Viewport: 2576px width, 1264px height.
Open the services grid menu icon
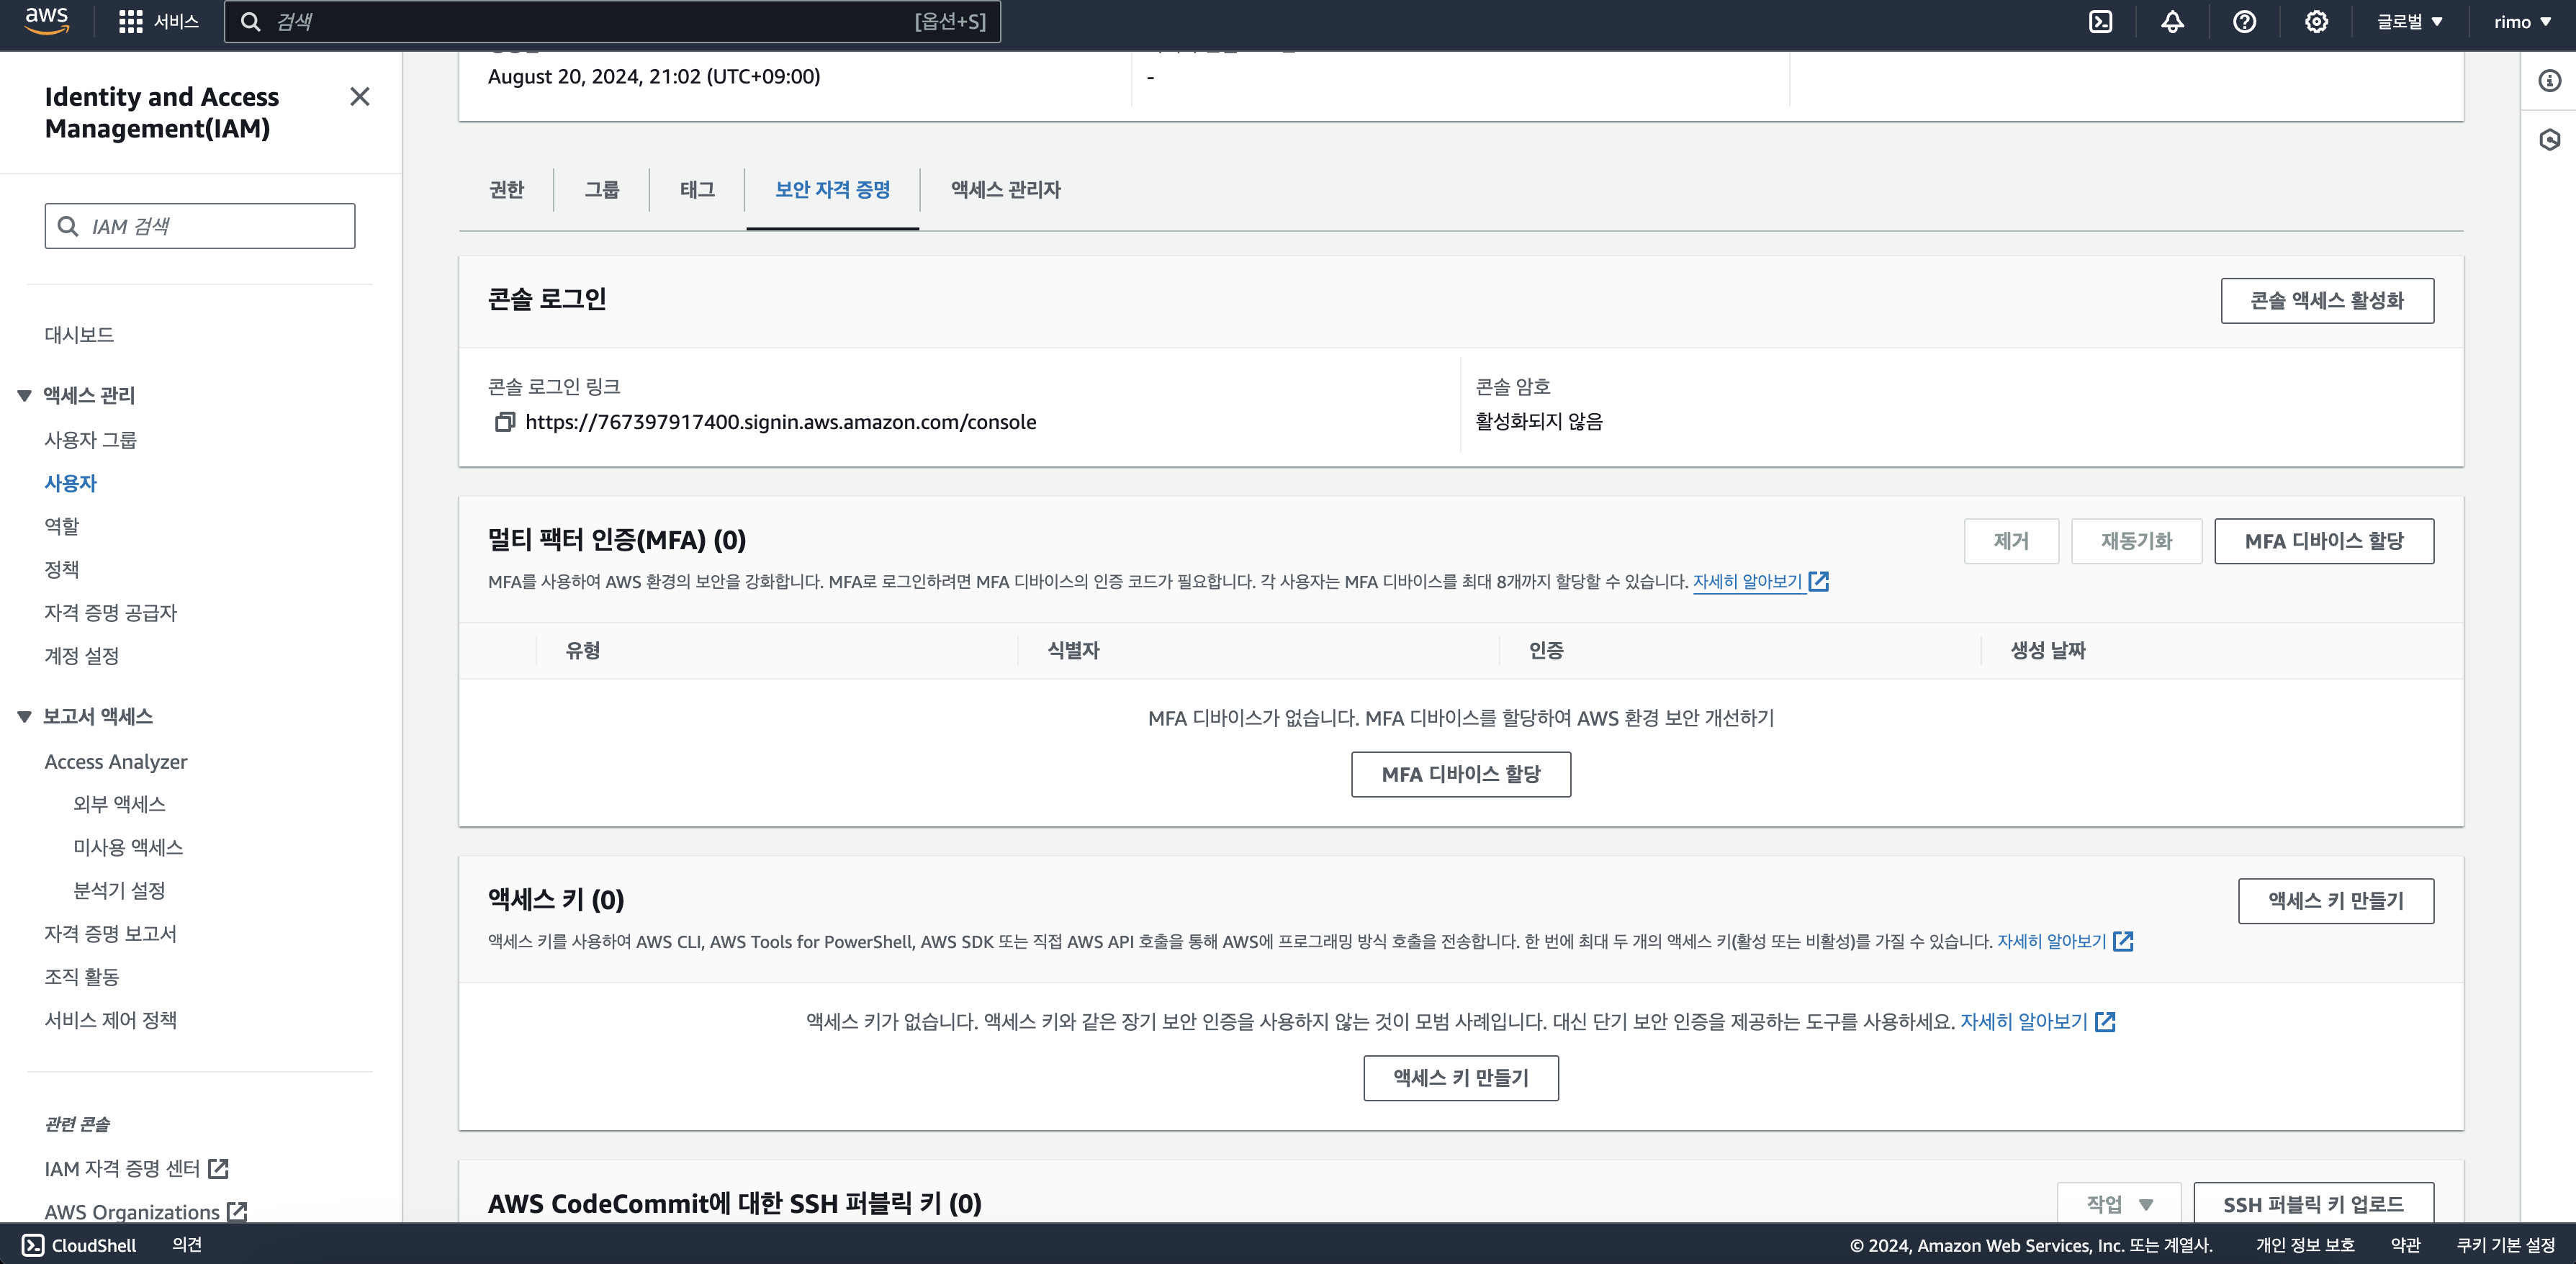pyautogui.click(x=130, y=22)
